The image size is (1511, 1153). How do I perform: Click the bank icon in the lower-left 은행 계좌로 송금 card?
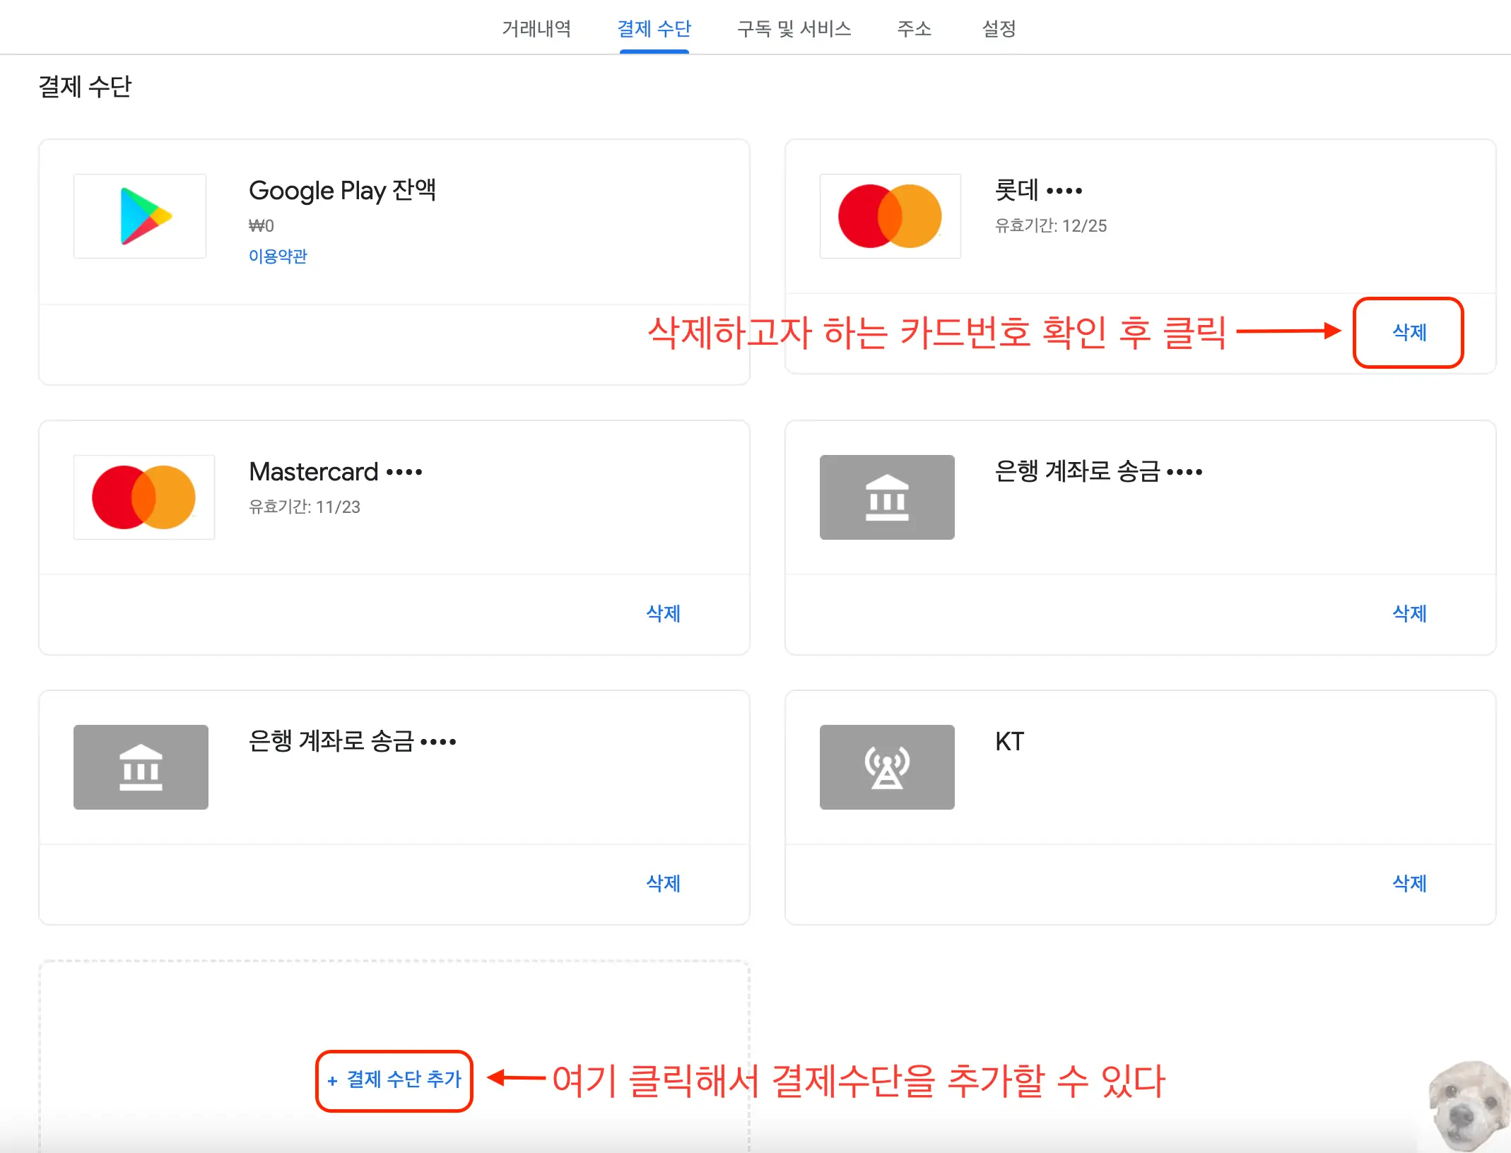(x=140, y=768)
